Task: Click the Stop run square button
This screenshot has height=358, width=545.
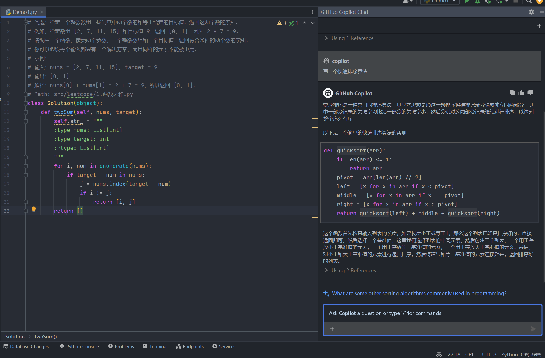Action: [515, 1]
